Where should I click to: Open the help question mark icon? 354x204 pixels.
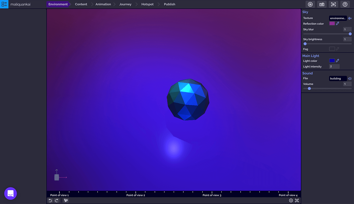(x=345, y=4)
